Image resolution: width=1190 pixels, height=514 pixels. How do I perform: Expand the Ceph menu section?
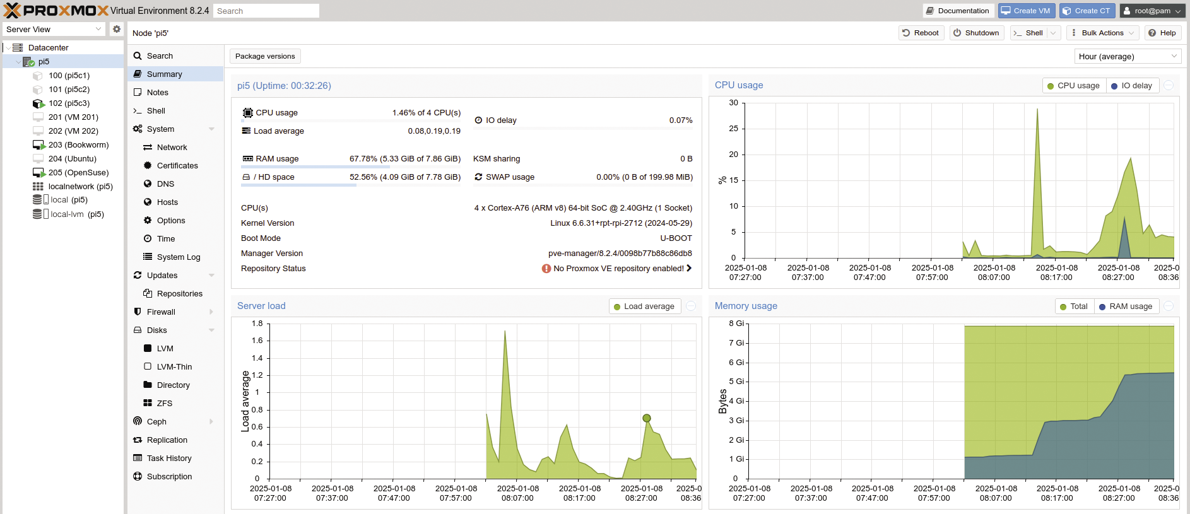(211, 421)
